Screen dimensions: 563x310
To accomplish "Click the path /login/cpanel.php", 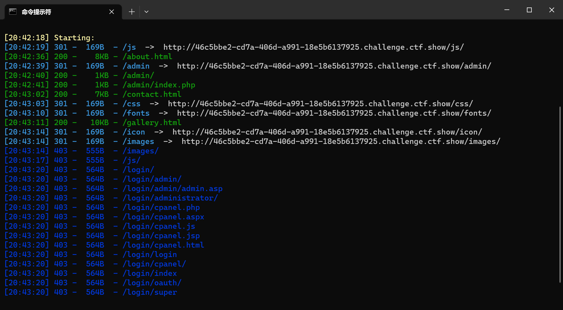I will (x=161, y=207).
